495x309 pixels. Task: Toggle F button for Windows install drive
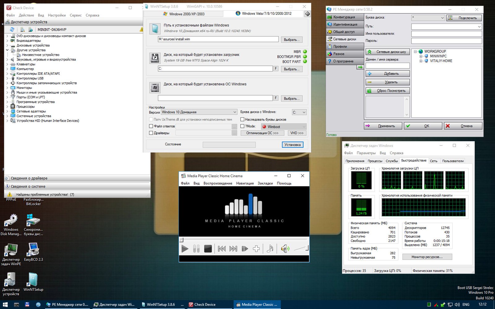tap(276, 98)
